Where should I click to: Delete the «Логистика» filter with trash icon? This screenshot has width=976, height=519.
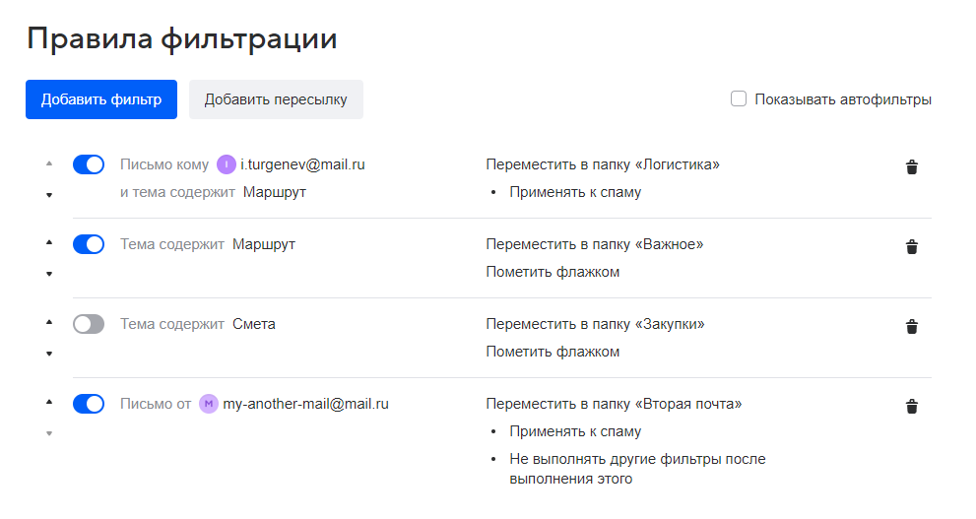(912, 167)
